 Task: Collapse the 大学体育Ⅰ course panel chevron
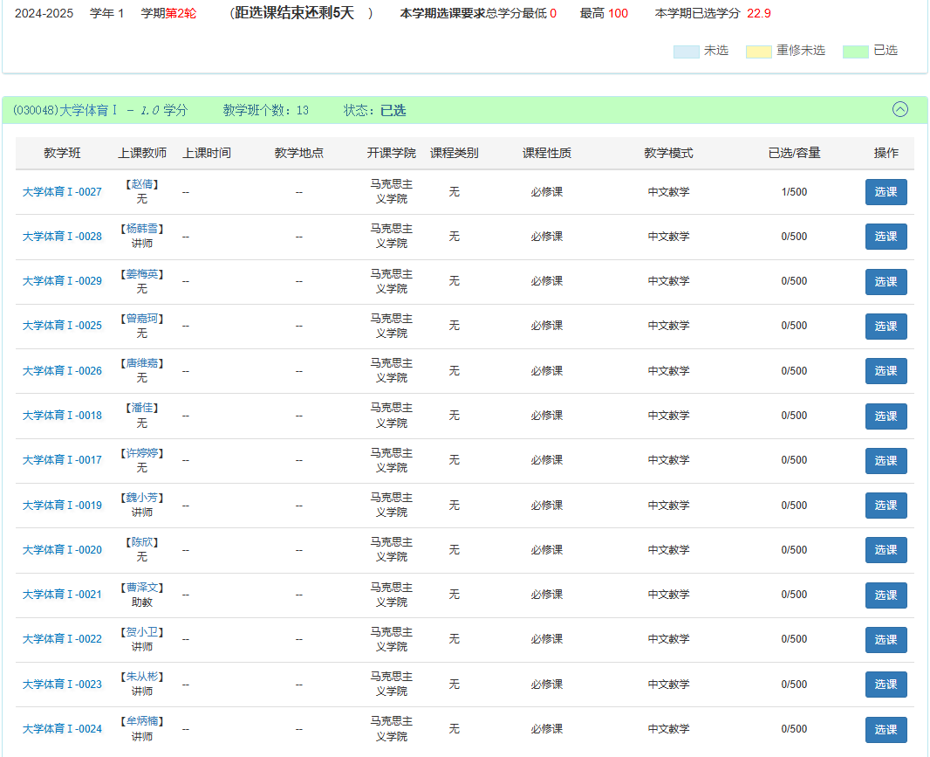pyautogui.click(x=899, y=109)
